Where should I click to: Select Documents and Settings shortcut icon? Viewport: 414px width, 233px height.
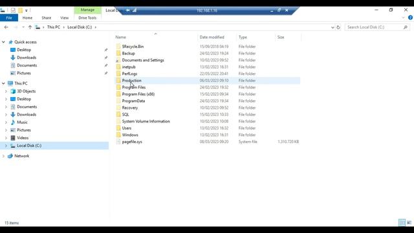pyautogui.click(x=118, y=60)
